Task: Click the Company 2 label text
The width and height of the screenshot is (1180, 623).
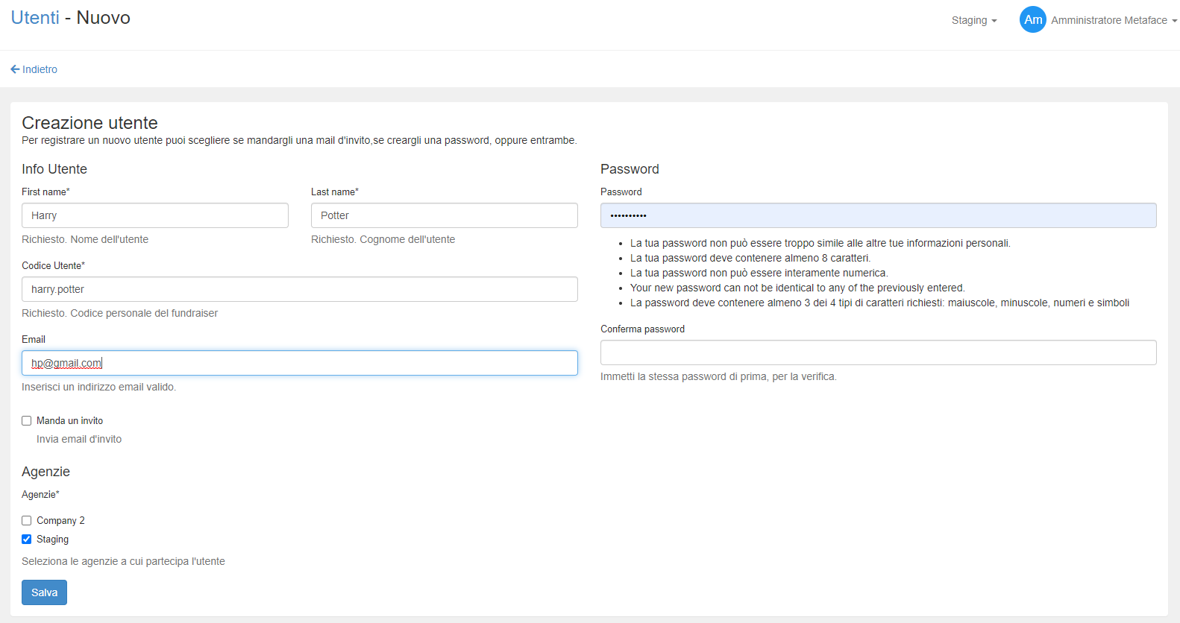Action: tap(60, 521)
